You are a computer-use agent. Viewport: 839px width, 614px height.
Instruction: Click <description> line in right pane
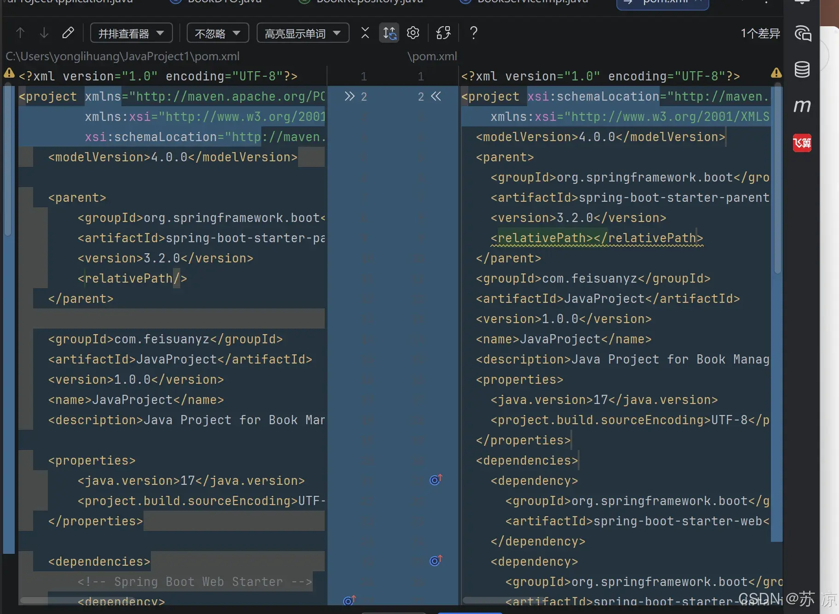[622, 359]
